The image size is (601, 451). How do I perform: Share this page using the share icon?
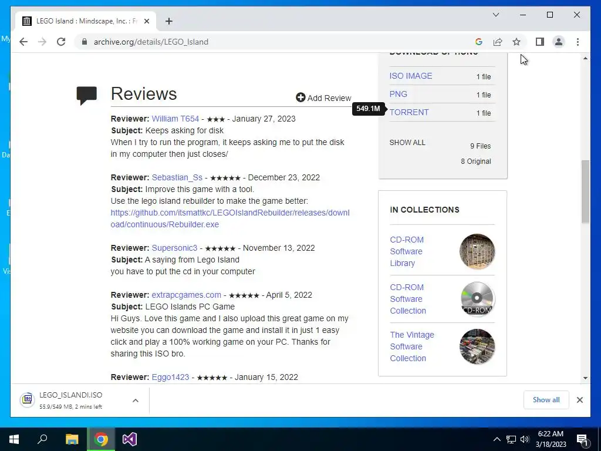coord(498,42)
